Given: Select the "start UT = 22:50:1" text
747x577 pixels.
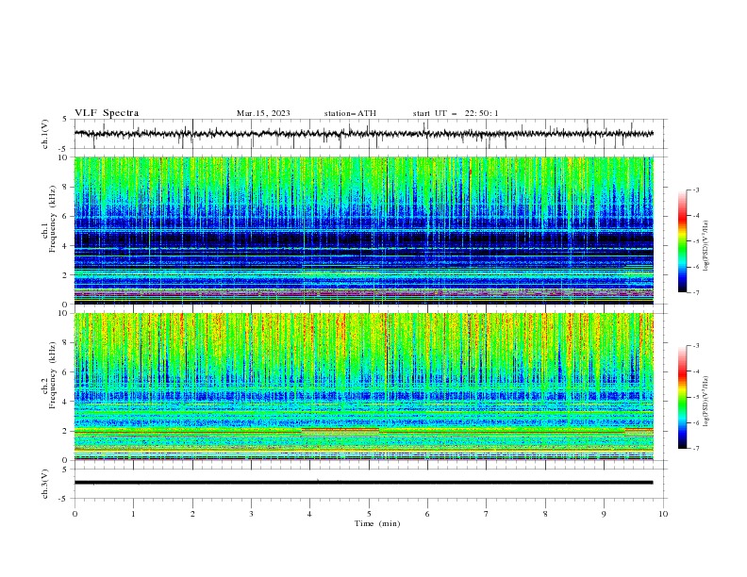Looking at the screenshot, I should (x=456, y=113).
